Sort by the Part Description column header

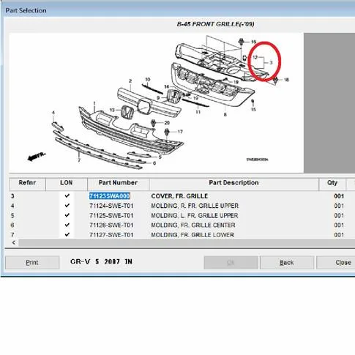pos(233,184)
